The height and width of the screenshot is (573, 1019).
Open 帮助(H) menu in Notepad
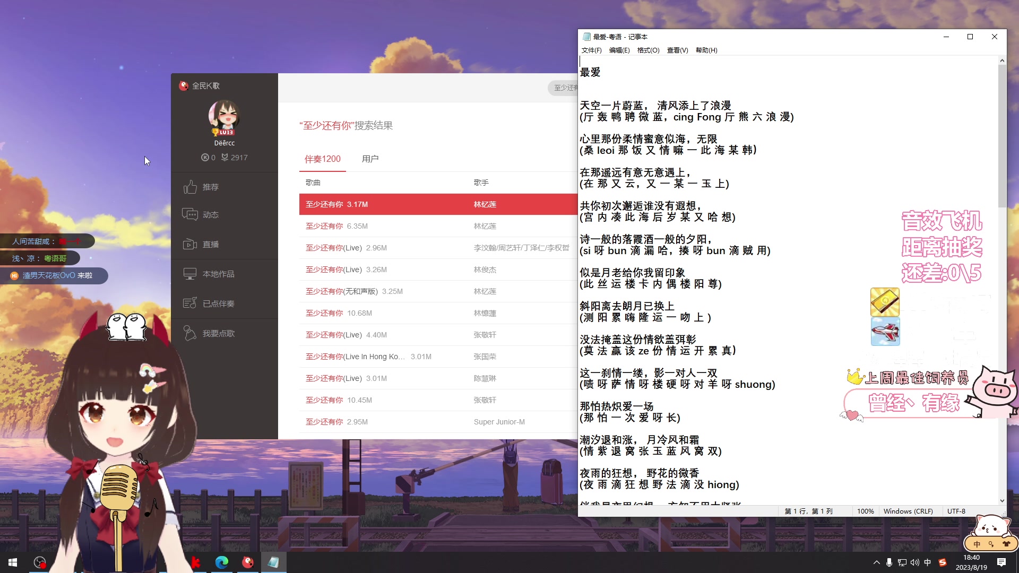(x=706, y=50)
